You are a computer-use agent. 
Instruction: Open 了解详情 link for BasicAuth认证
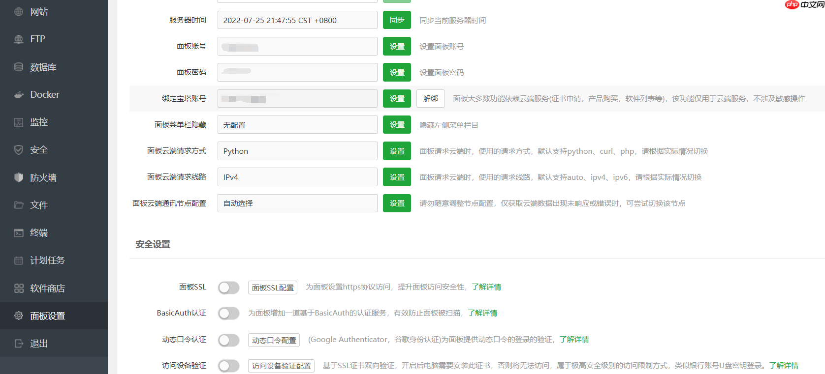coord(482,313)
